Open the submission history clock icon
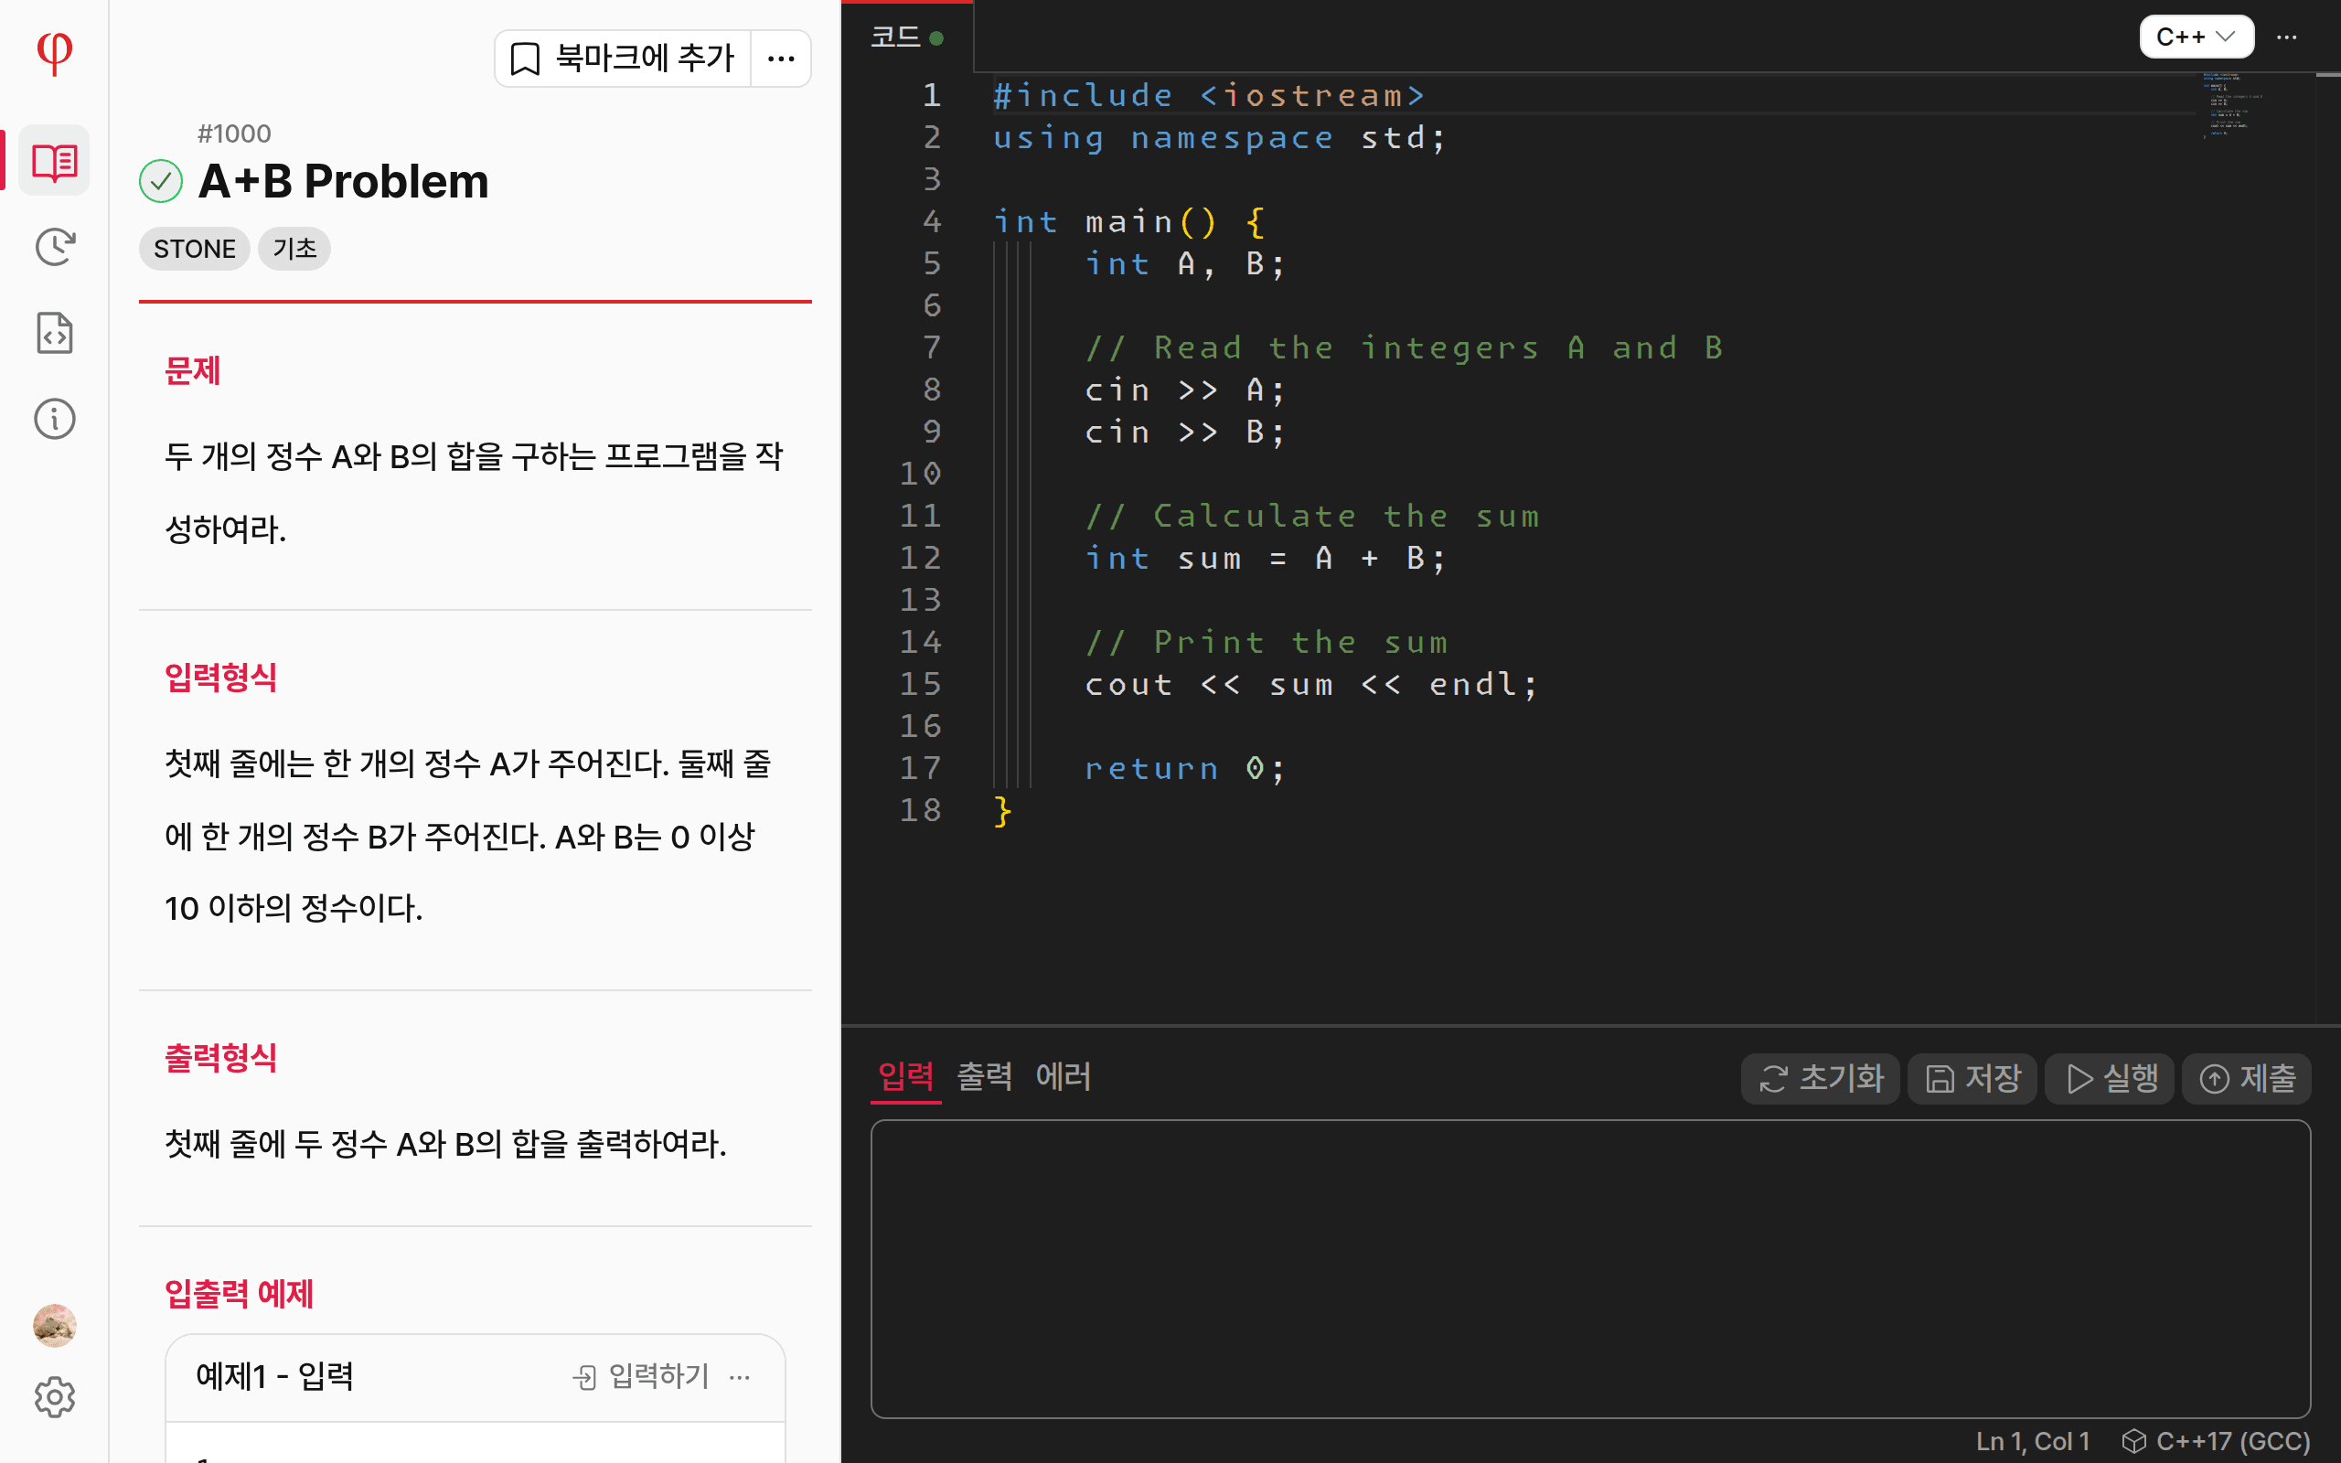2341x1463 pixels. tap(54, 247)
